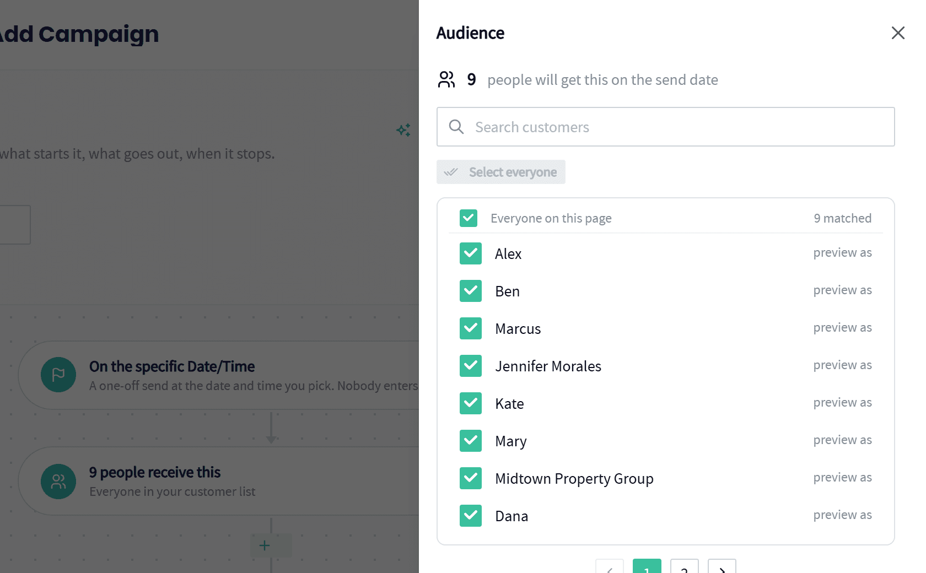The width and height of the screenshot is (926, 573).
Task: Uncheck the Jennifer Morales checkbox
Action: coord(471,366)
